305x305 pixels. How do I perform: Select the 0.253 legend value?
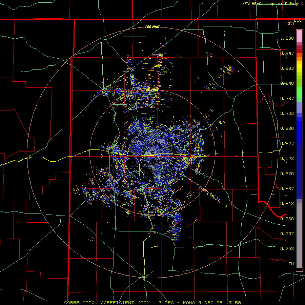pos(287,249)
